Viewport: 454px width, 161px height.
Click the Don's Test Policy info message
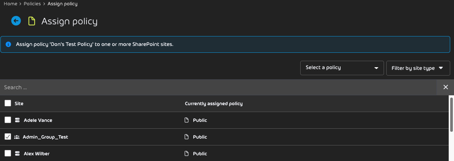[95, 44]
